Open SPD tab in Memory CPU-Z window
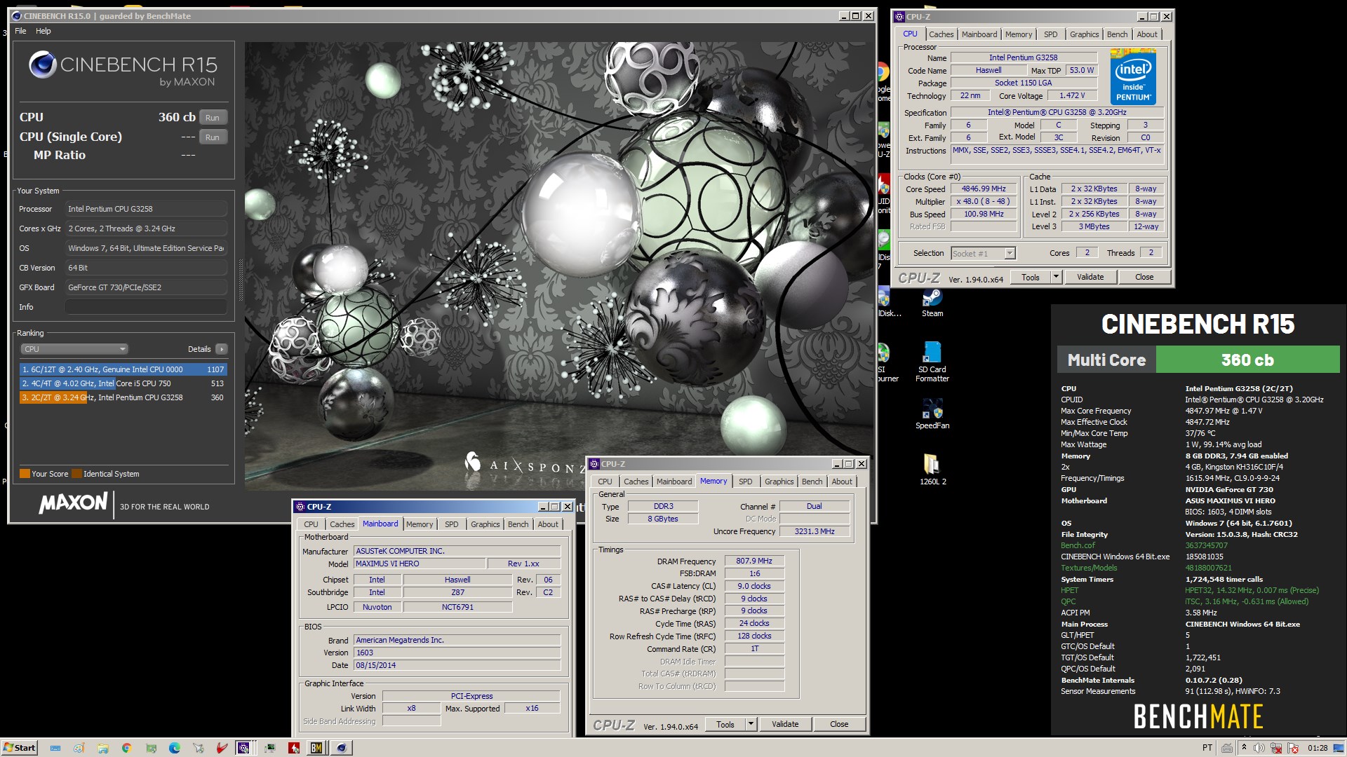The height and width of the screenshot is (757, 1347). [745, 482]
